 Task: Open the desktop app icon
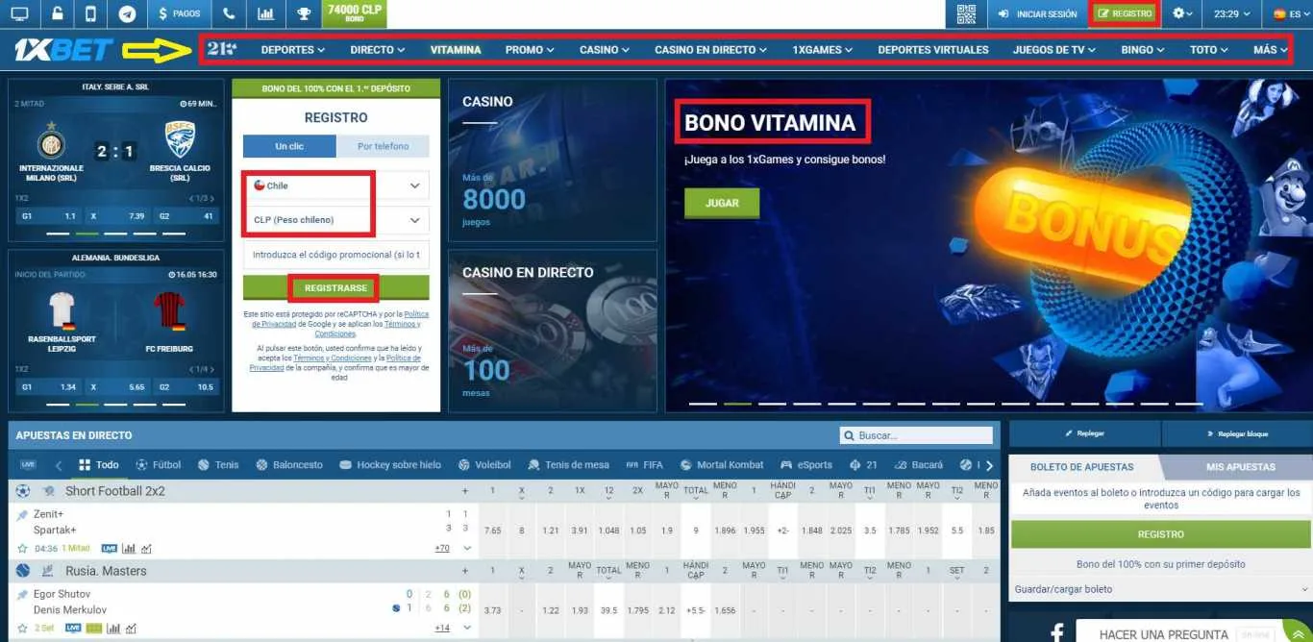click(19, 14)
